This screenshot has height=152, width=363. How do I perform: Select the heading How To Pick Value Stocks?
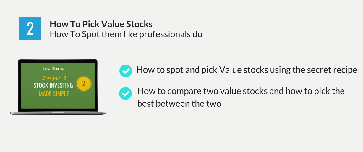coord(101,24)
